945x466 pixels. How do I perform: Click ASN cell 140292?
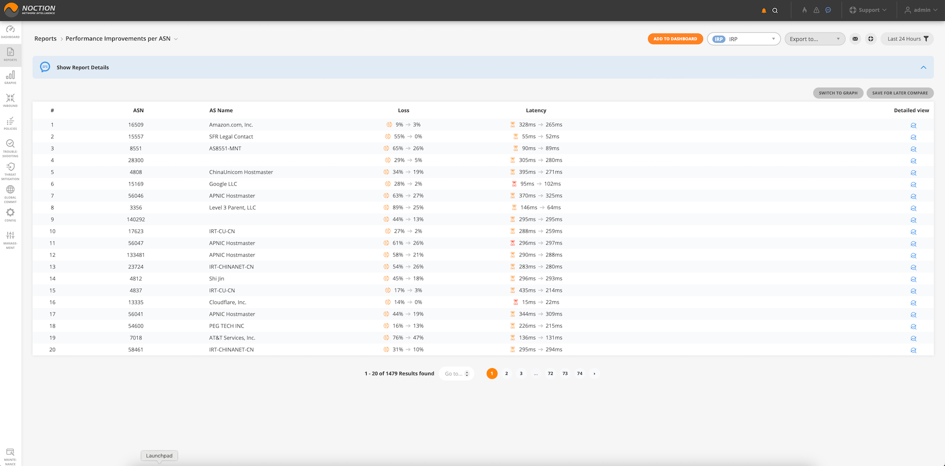click(136, 219)
